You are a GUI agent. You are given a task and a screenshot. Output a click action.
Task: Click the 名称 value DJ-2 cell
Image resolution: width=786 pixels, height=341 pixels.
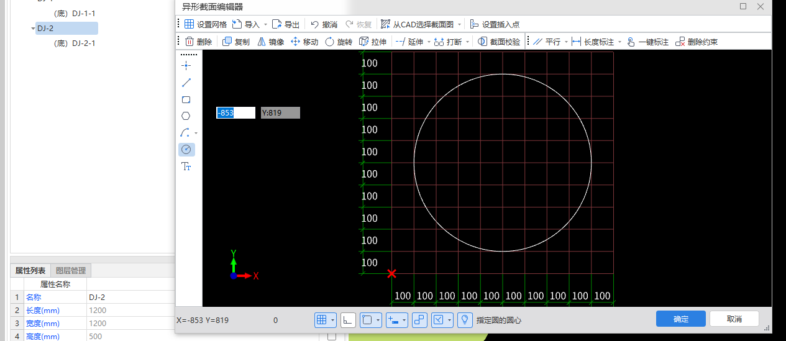(130, 297)
